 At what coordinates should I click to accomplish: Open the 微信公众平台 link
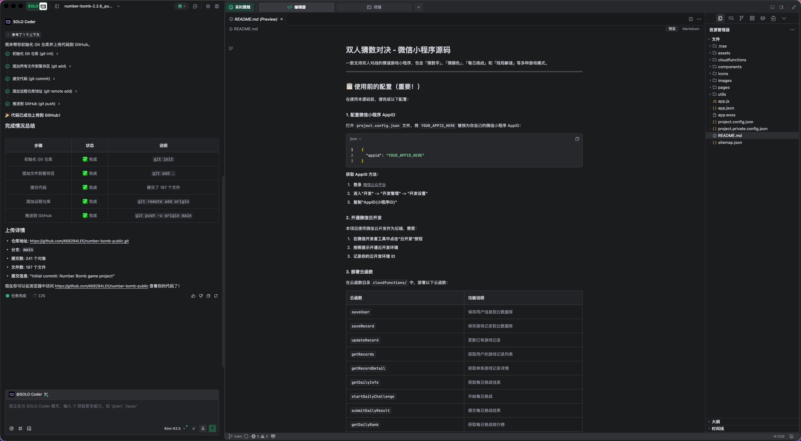(374, 185)
